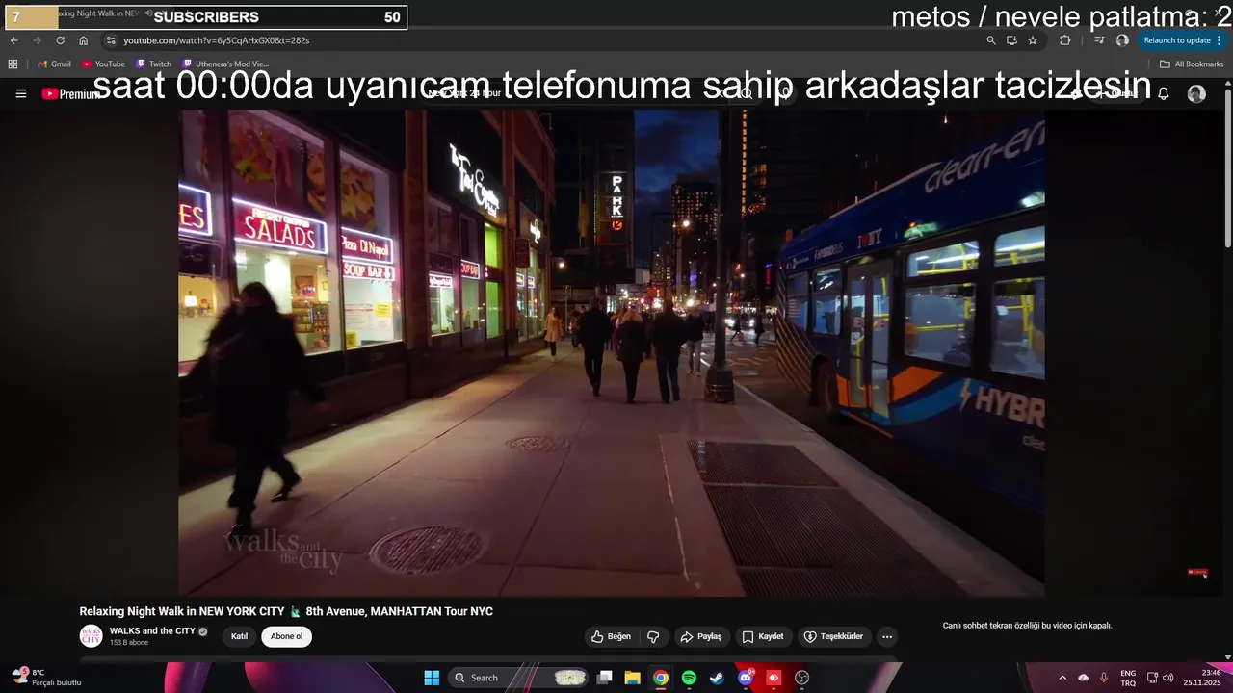Open the Windows Start menu

click(432, 678)
